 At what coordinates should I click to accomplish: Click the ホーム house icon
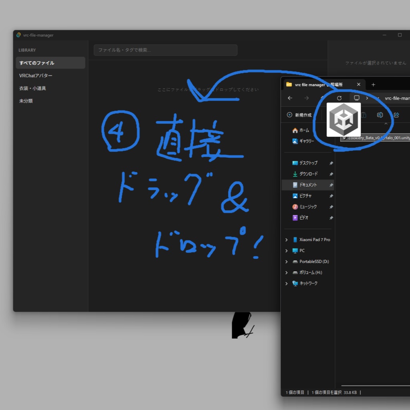(295, 130)
